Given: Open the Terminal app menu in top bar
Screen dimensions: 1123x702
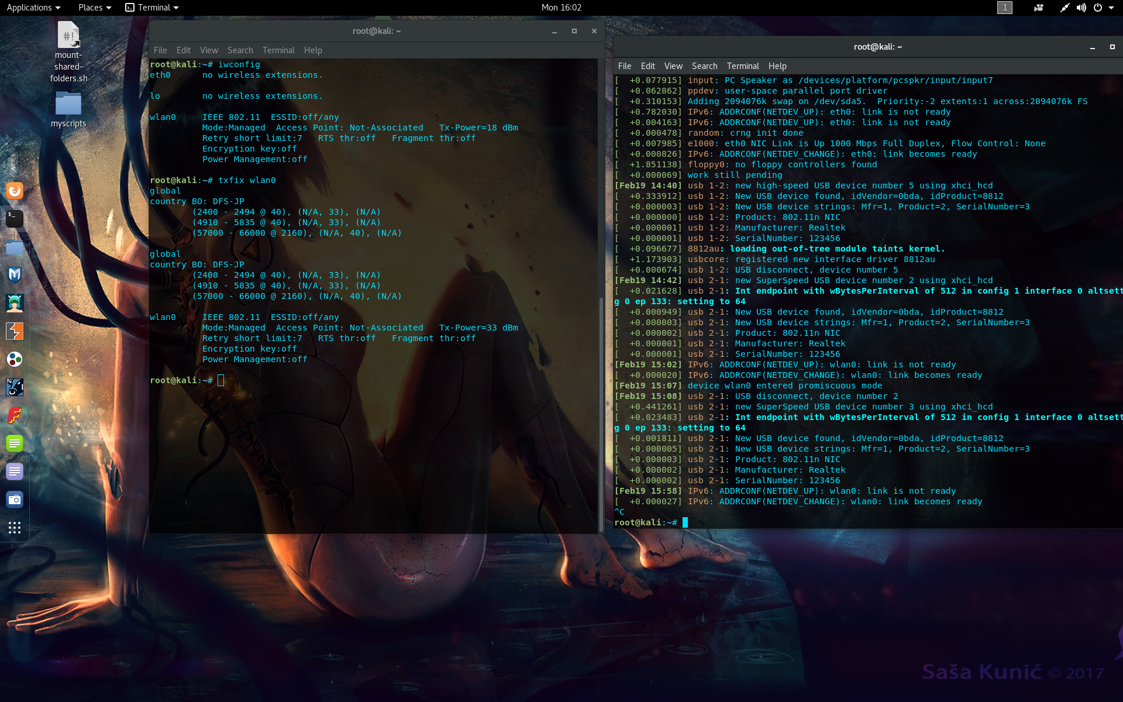Looking at the screenshot, I should pos(152,8).
